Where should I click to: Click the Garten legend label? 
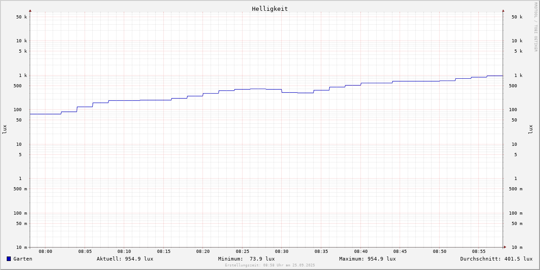pyautogui.click(x=23, y=259)
